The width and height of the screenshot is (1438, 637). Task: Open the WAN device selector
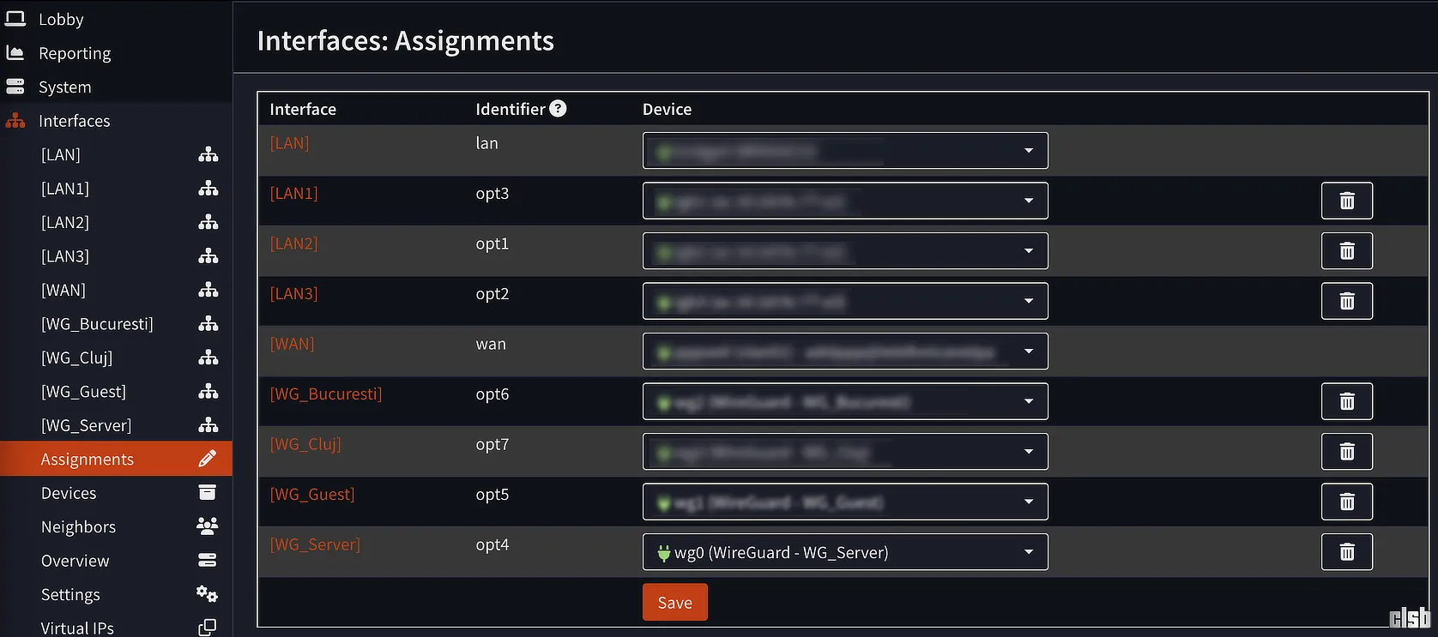coord(844,352)
